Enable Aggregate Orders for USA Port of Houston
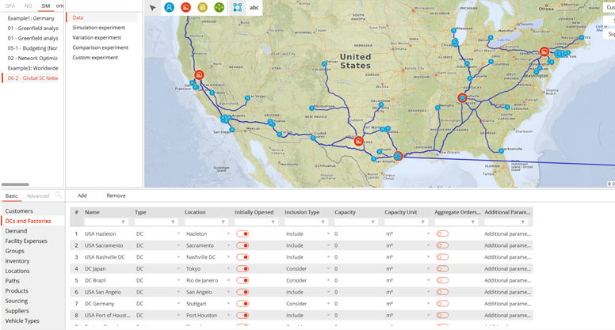 pos(442,315)
